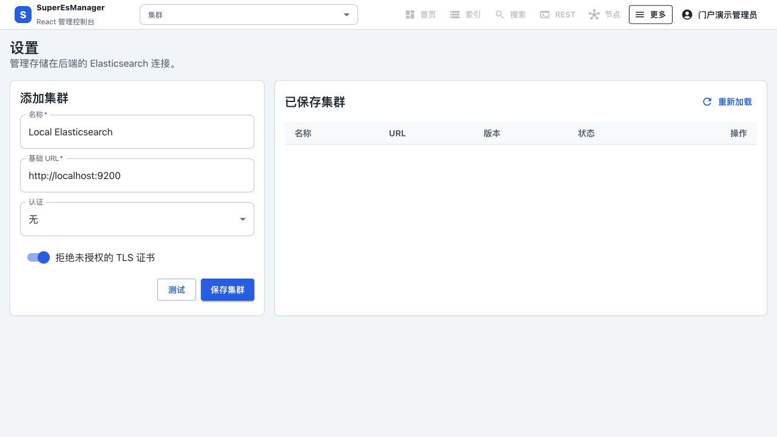Click the 添加集群 heading

[44, 98]
